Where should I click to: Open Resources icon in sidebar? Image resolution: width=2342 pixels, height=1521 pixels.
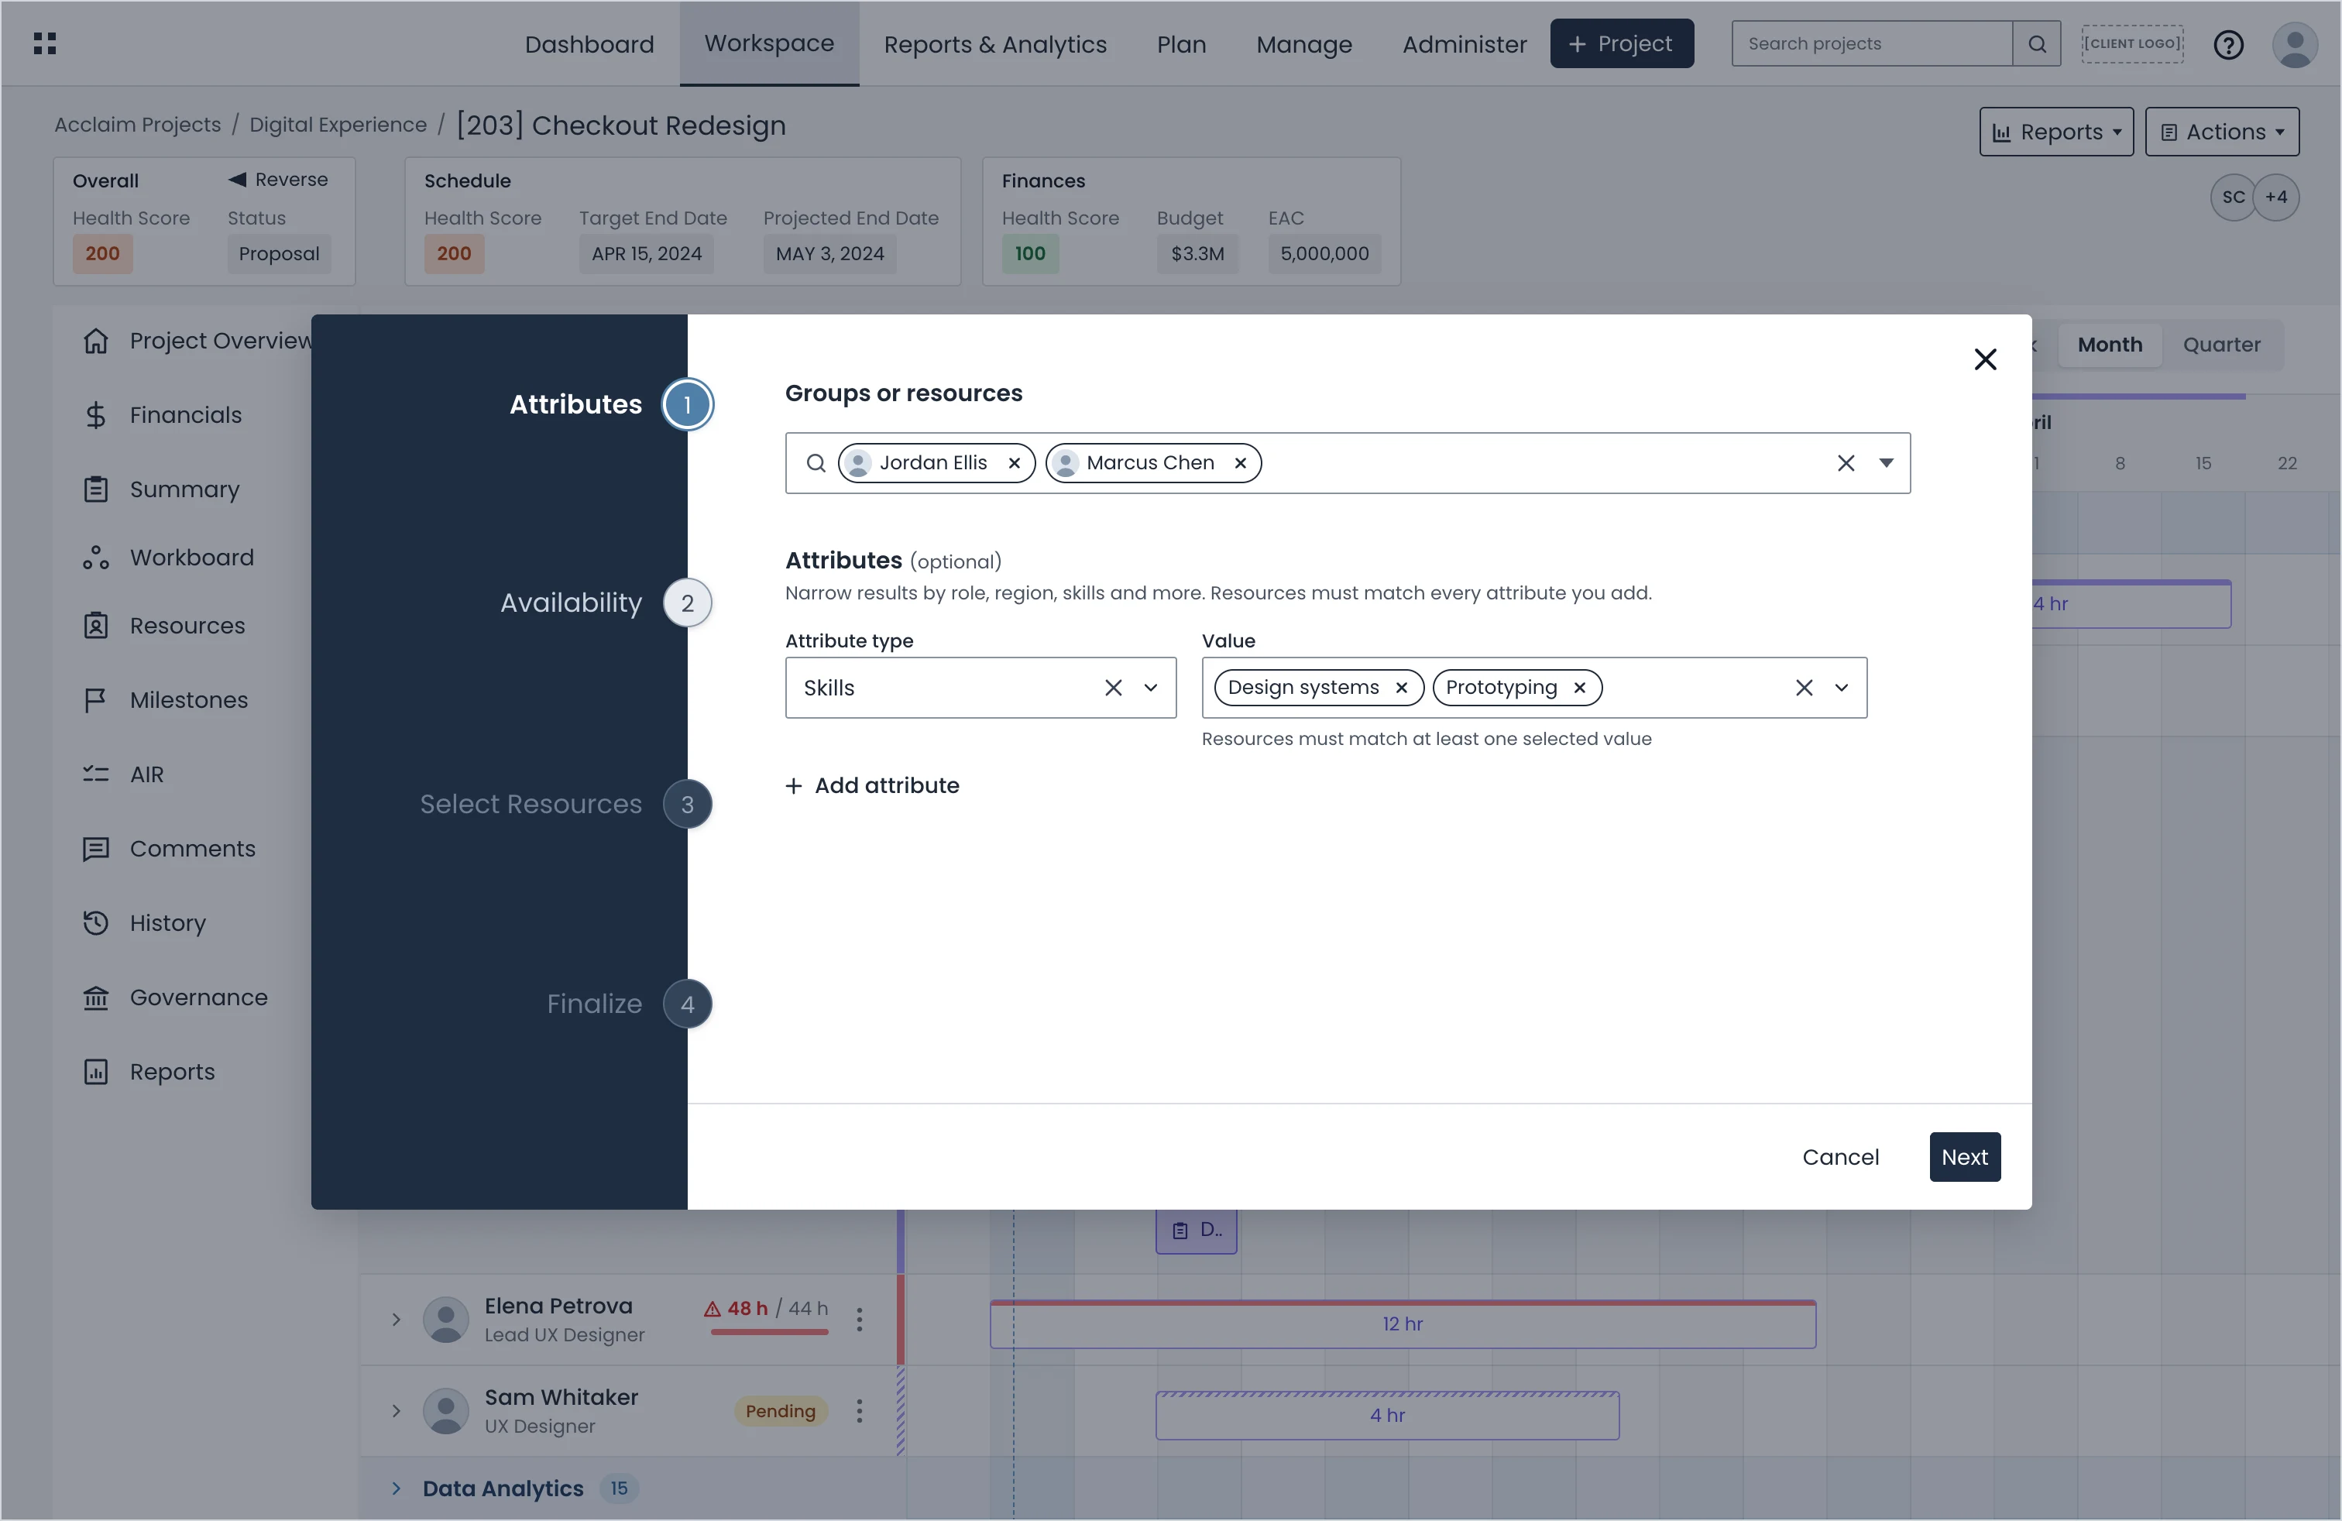click(95, 626)
